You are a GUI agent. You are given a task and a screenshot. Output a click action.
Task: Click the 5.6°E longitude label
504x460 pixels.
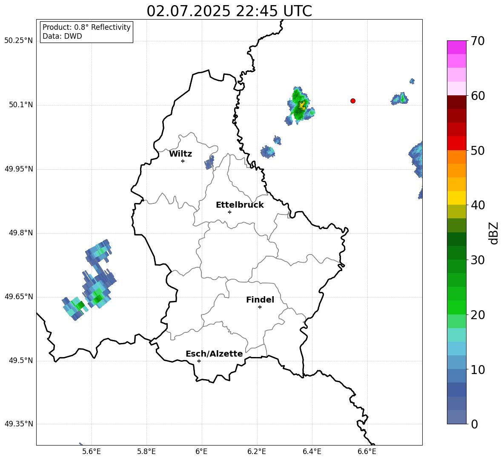[x=92, y=451]
